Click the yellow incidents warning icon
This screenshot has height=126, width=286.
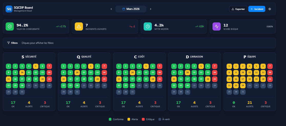coord(79,26)
